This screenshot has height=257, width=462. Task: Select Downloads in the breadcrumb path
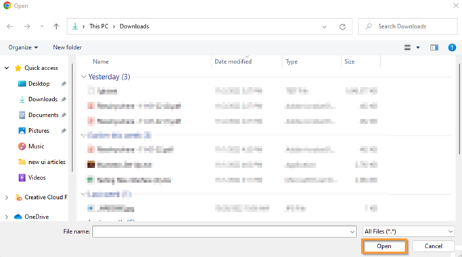[135, 26]
